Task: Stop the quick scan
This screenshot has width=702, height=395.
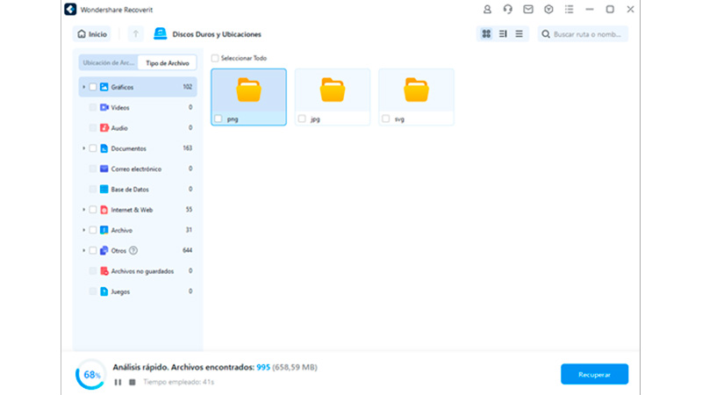Action: coord(132,382)
